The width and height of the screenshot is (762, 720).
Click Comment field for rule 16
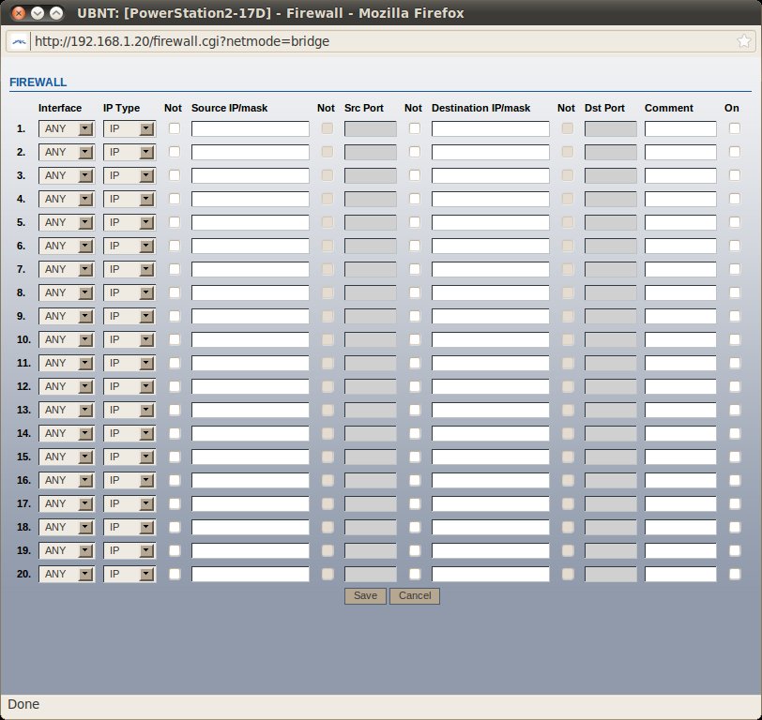coord(680,480)
